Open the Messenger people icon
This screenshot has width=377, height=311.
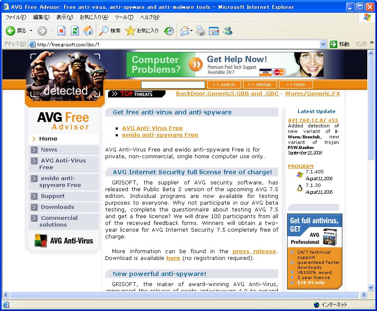tap(228, 31)
